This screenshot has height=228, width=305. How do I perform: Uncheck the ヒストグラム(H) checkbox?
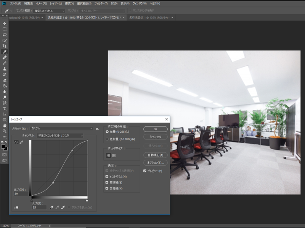tap(107, 177)
